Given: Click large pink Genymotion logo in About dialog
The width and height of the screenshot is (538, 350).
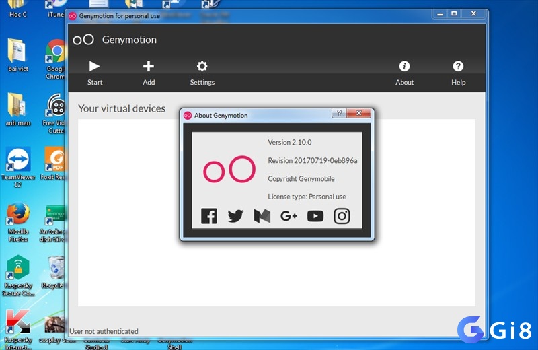Looking at the screenshot, I should point(229,170).
